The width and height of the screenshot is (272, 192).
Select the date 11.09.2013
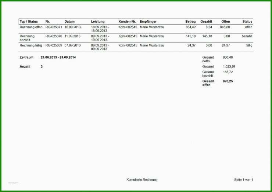pos(72,36)
